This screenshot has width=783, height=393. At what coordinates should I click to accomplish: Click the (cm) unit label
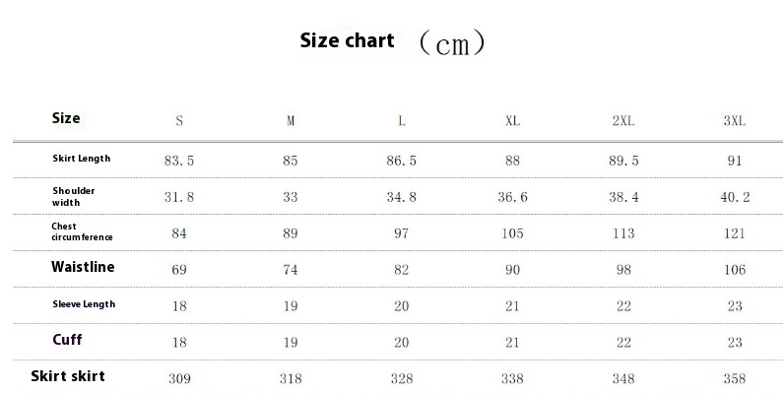tap(452, 42)
